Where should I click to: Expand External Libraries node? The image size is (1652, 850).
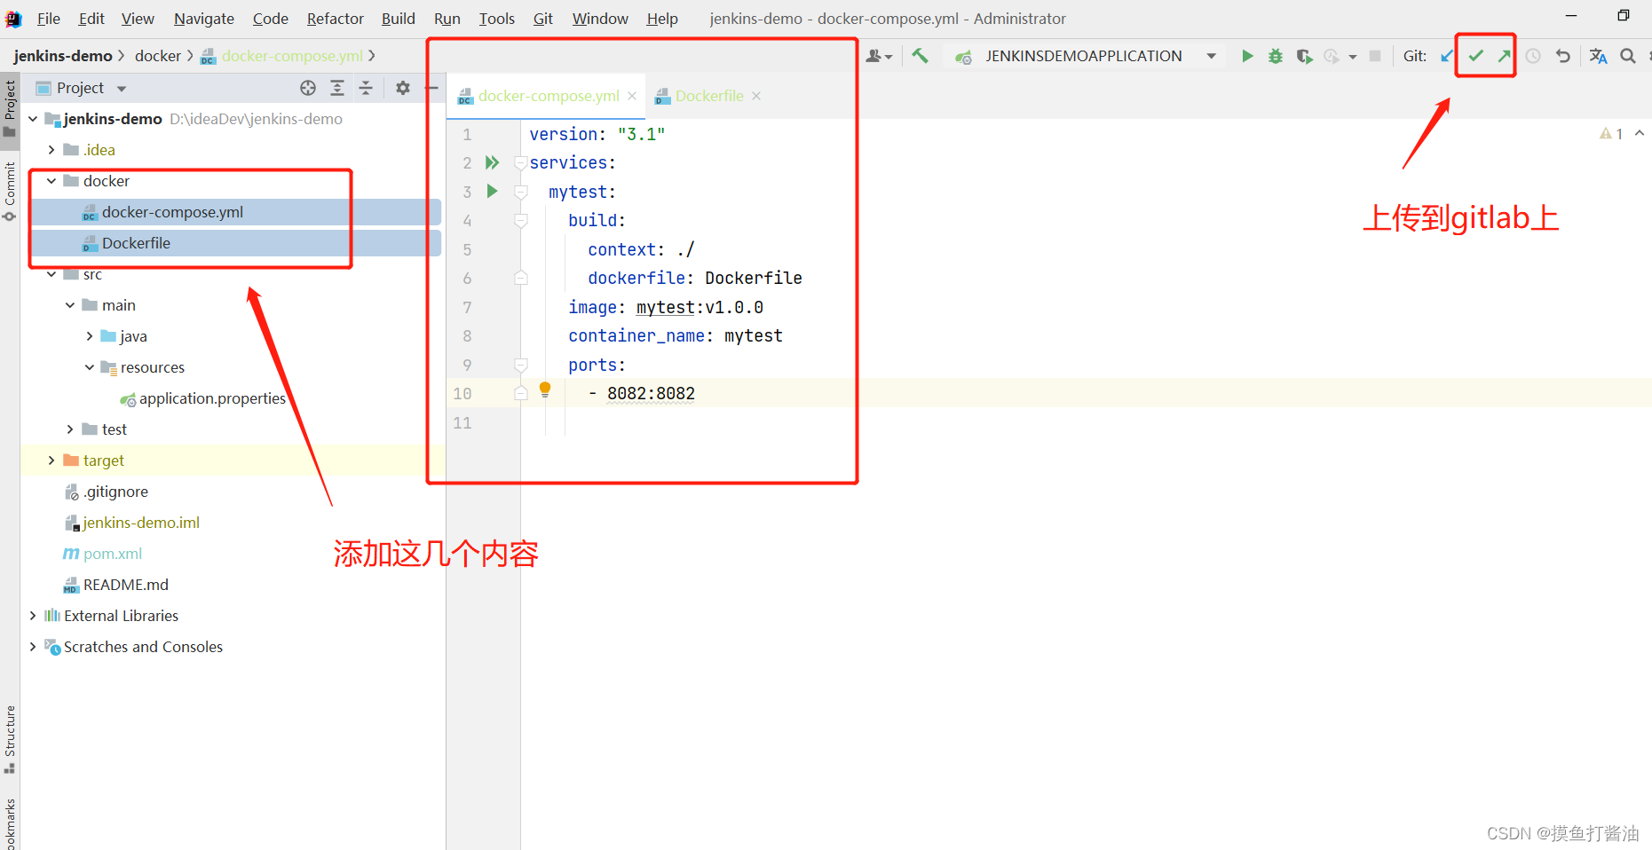(x=33, y=616)
